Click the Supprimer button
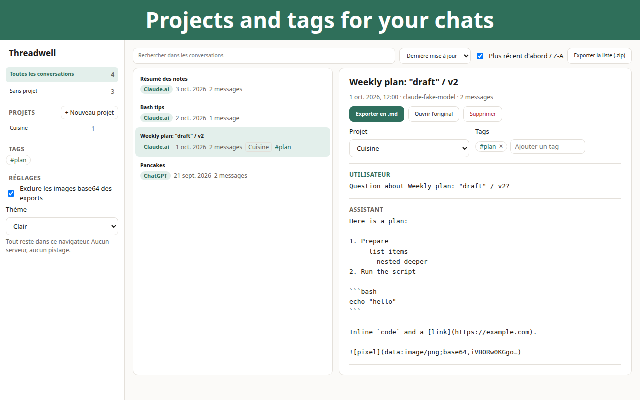The height and width of the screenshot is (400, 640). click(483, 114)
